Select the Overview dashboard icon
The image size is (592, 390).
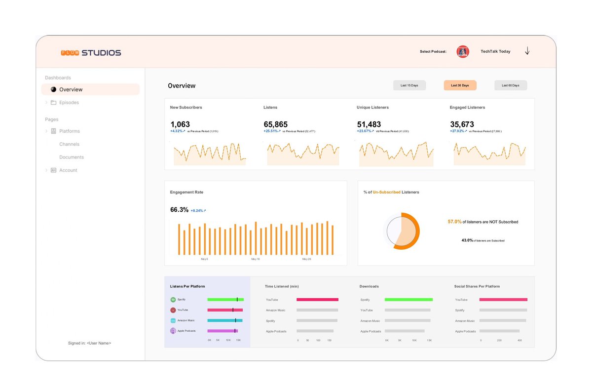click(53, 89)
